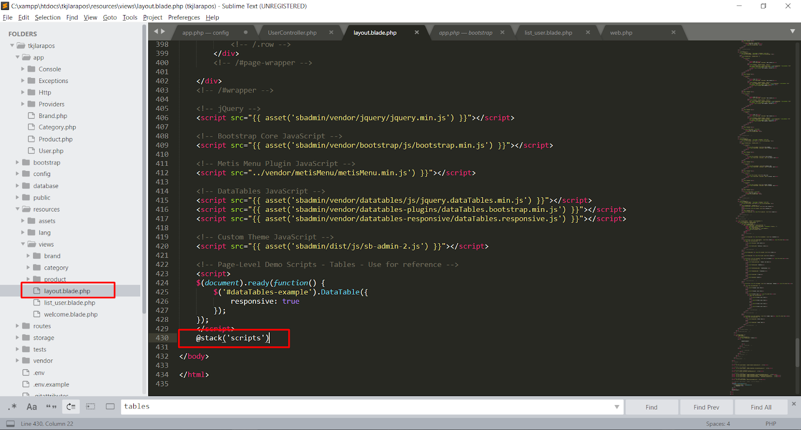801x430 pixels.
Task: Click the code minimap preview
Action: point(762,217)
